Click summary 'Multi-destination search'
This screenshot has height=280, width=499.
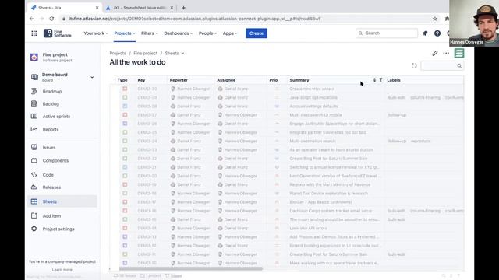[312, 141]
